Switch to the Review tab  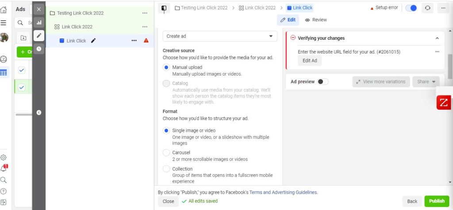coord(316,20)
